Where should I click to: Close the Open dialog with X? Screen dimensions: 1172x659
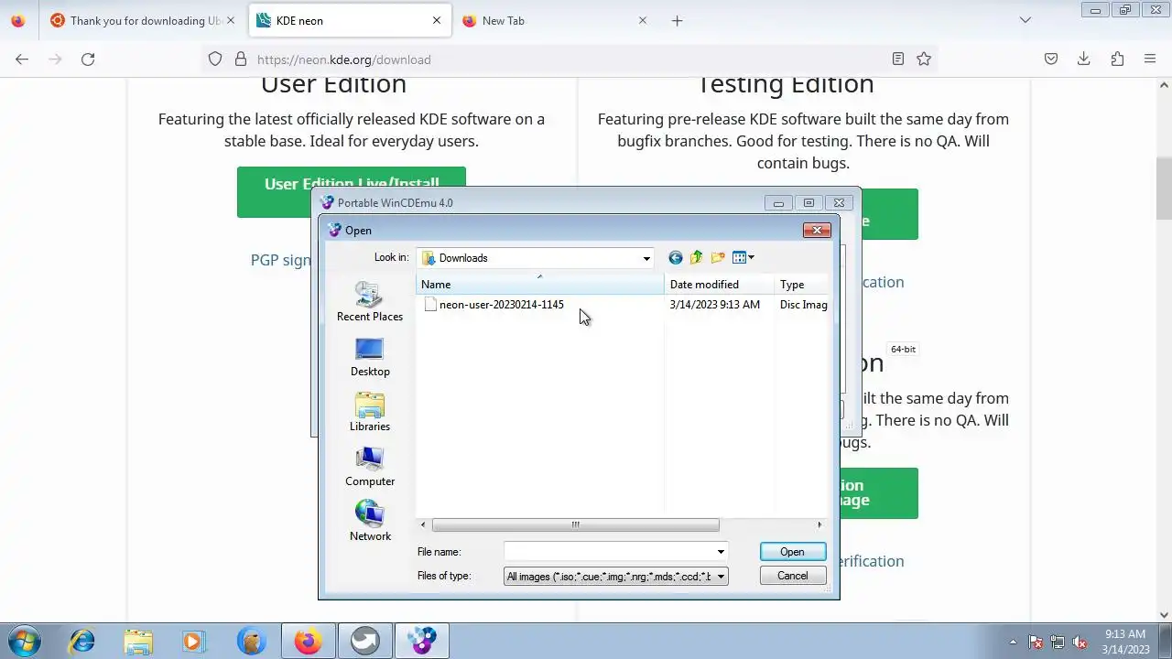click(817, 231)
